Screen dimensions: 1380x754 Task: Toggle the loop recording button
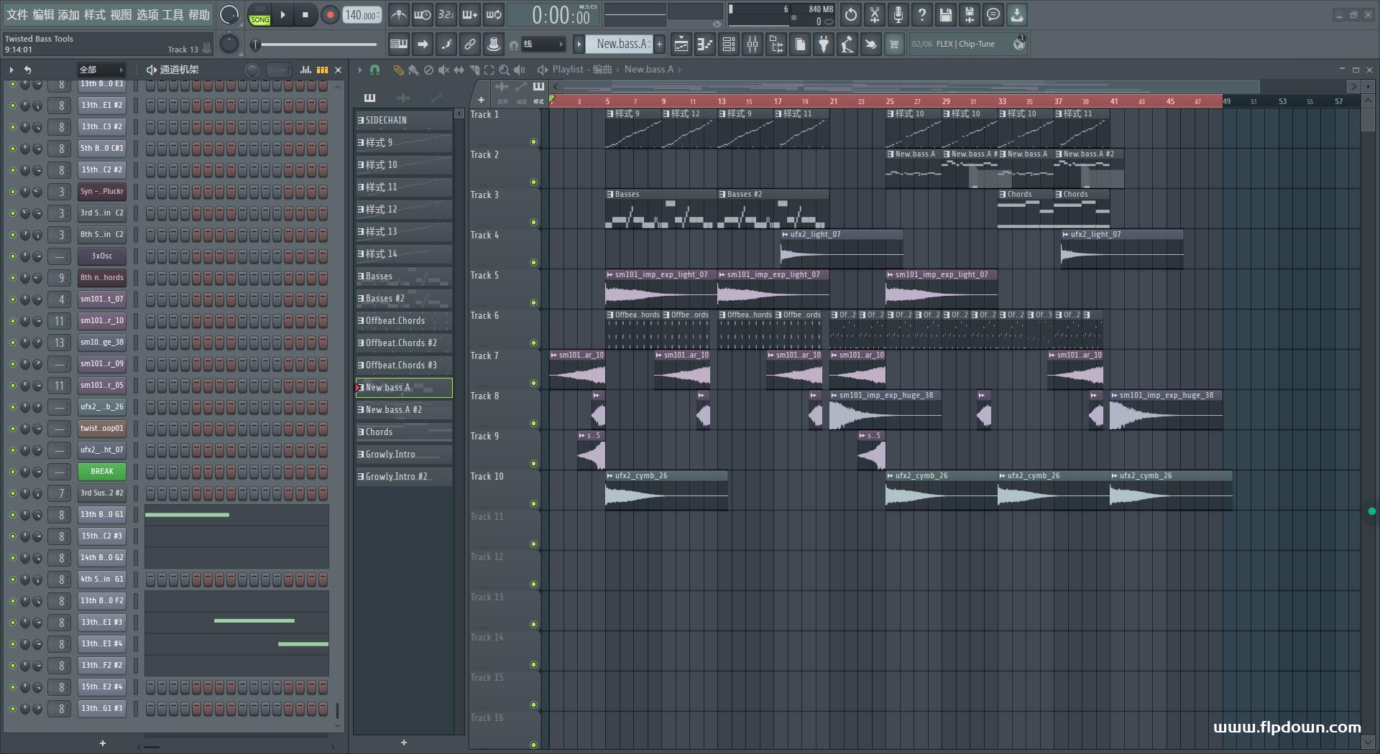[494, 14]
